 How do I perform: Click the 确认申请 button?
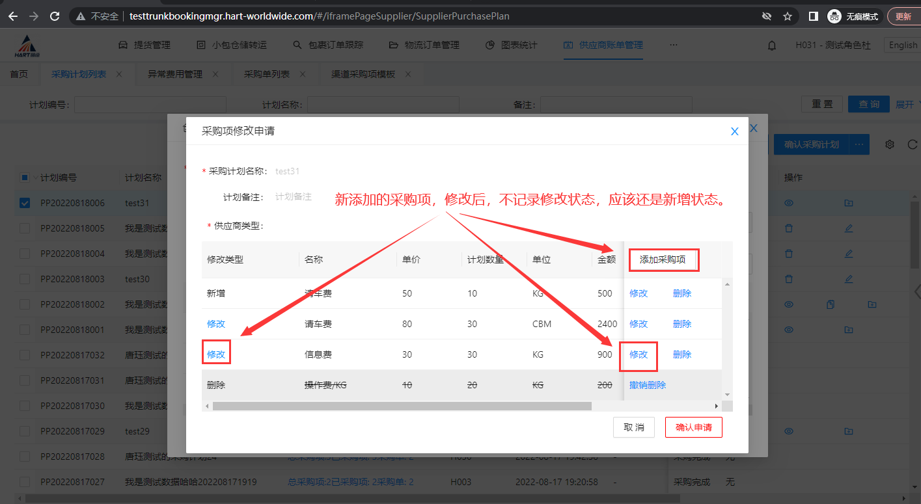[693, 427]
